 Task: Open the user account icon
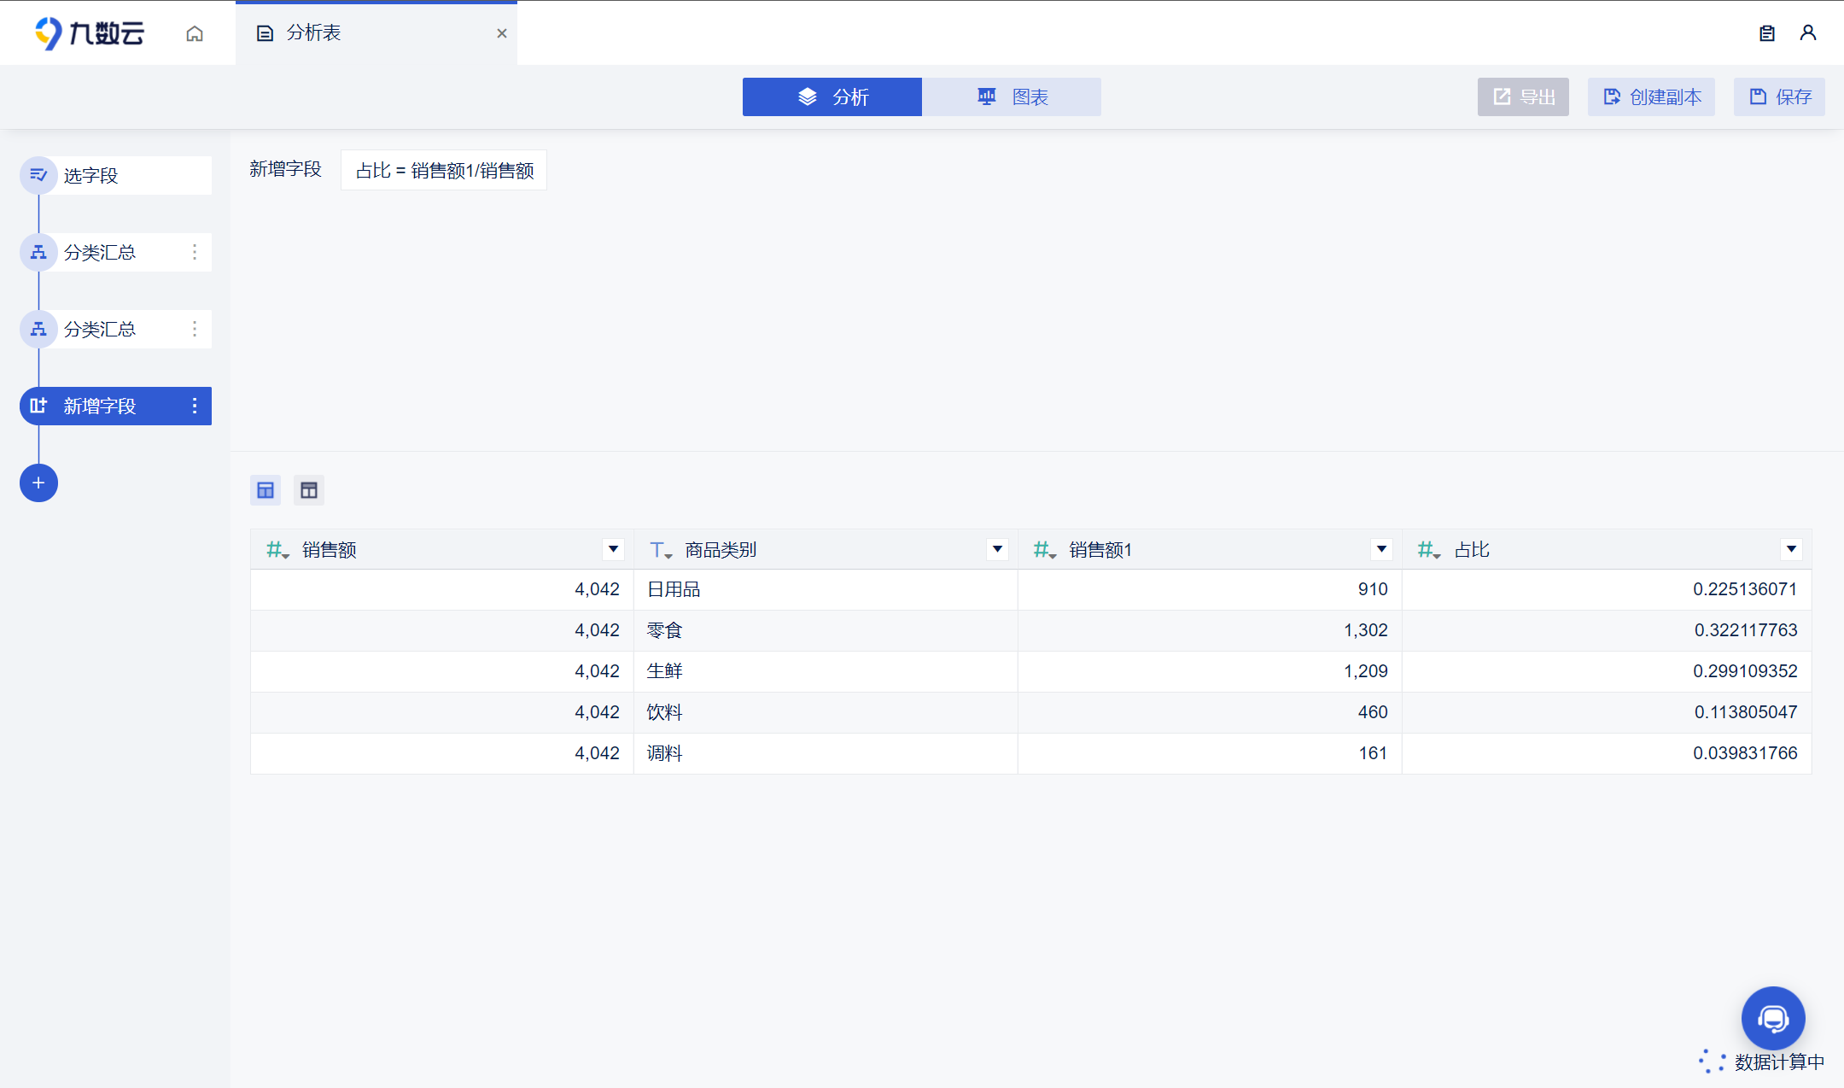pyautogui.click(x=1808, y=33)
